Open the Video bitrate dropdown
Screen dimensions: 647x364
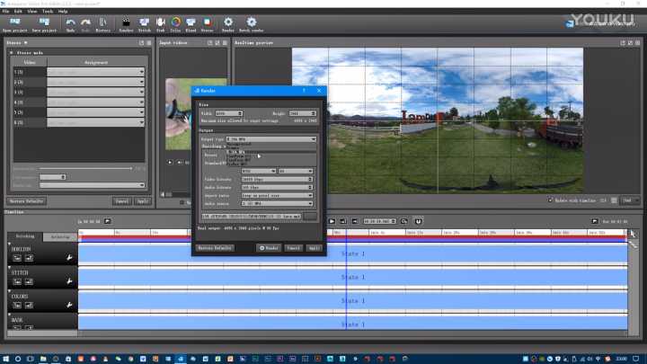pos(277,179)
